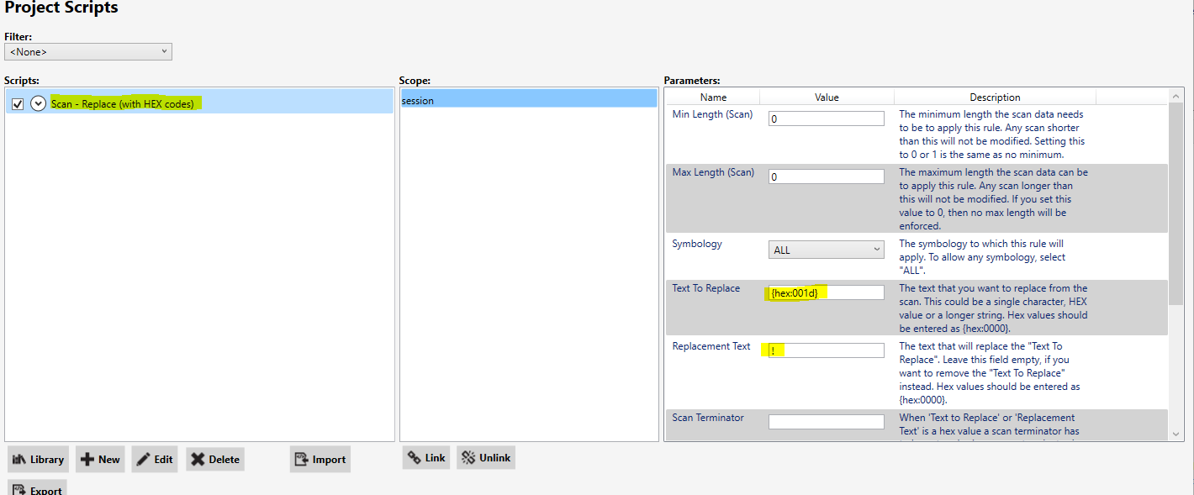Click the chain Link icon
1194x495 pixels.
[x=415, y=457]
